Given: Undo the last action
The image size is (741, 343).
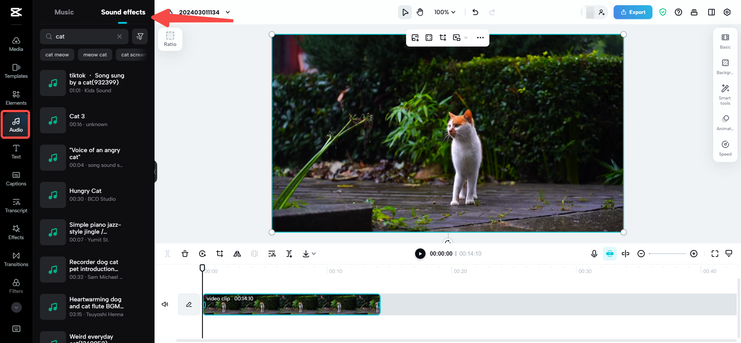Looking at the screenshot, I should [x=475, y=12].
